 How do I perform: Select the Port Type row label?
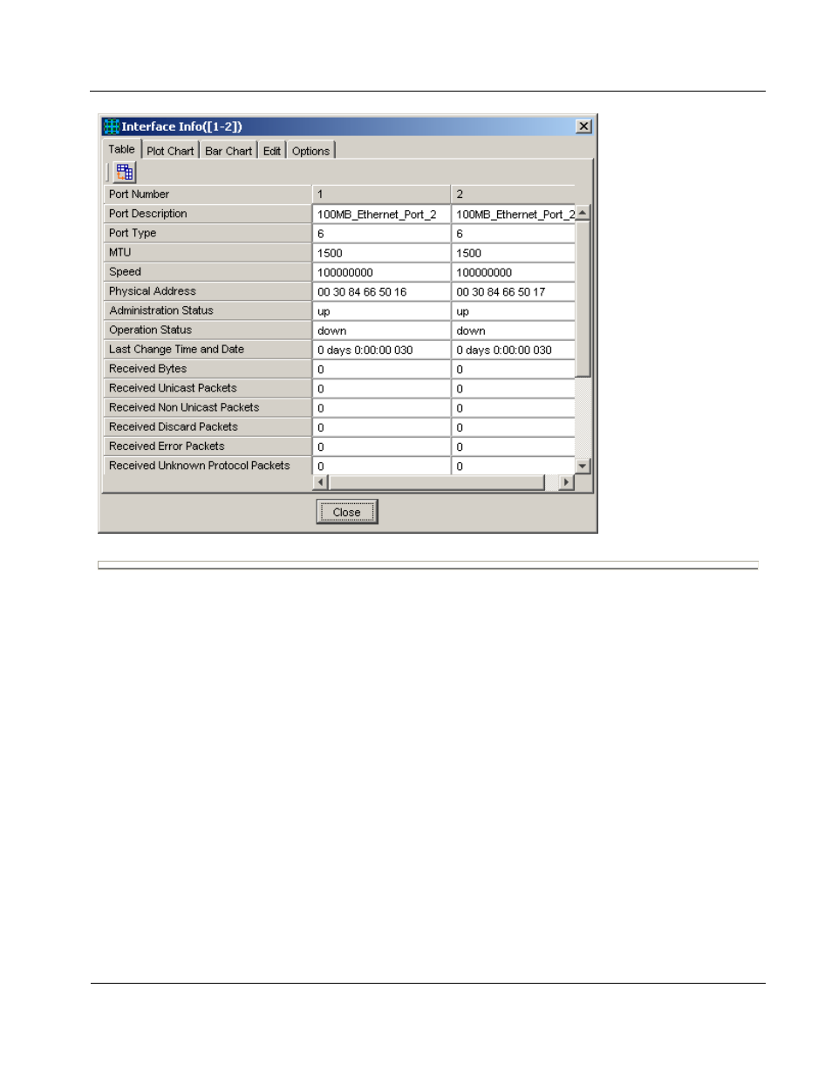[x=207, y=233]
